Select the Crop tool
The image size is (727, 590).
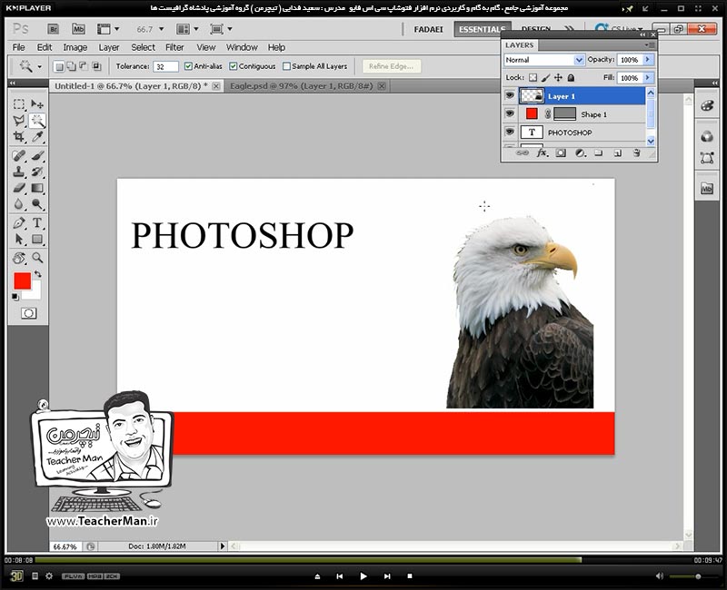tap(18, 137)
